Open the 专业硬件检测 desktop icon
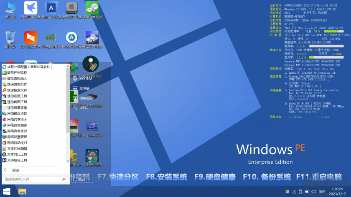 click(x=92, y=158)
